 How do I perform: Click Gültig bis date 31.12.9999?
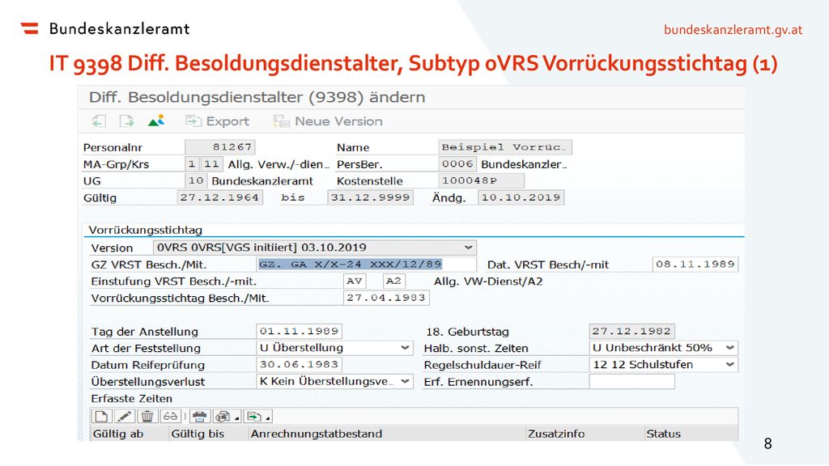pos(370,197)
